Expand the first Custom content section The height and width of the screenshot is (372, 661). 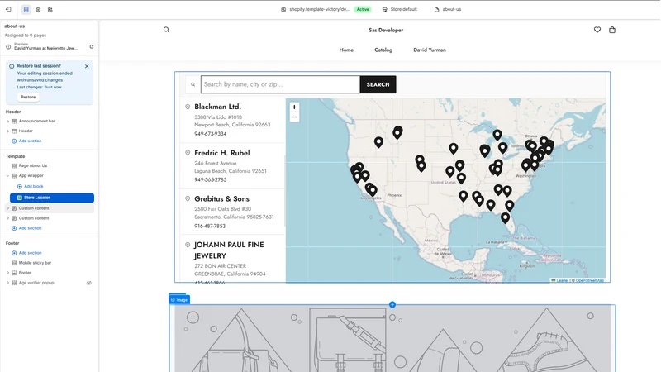click(8, 208)
